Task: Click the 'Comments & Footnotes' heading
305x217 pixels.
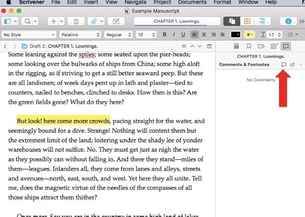Action: (x=244, y=64)
